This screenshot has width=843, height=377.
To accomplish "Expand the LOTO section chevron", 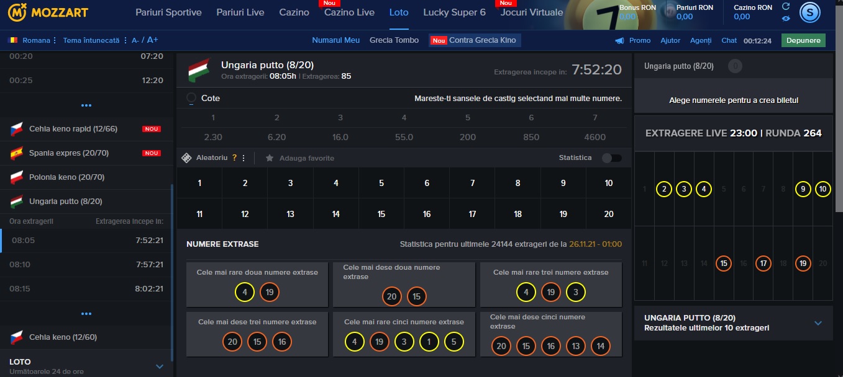I will click(x=160, y=366).
